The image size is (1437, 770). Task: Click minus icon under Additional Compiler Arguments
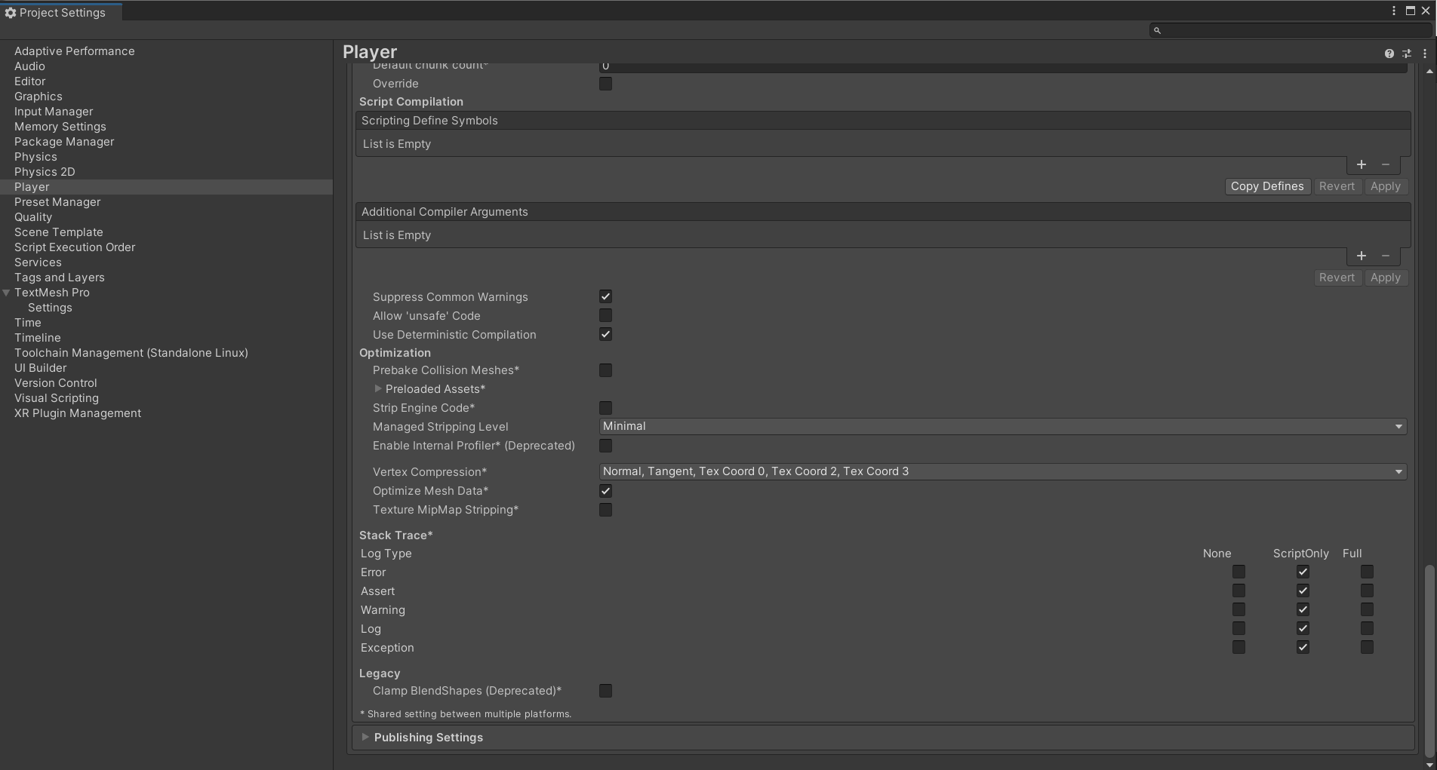tap(1386, 256)
